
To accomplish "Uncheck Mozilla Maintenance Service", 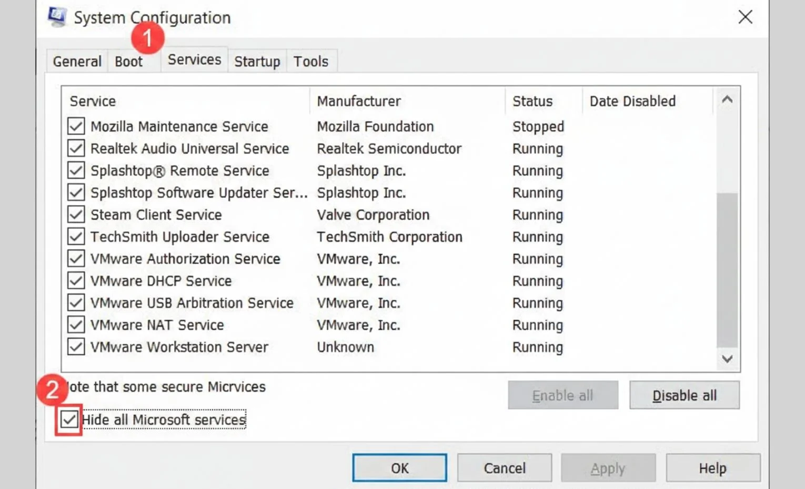I will coord(76,126).
